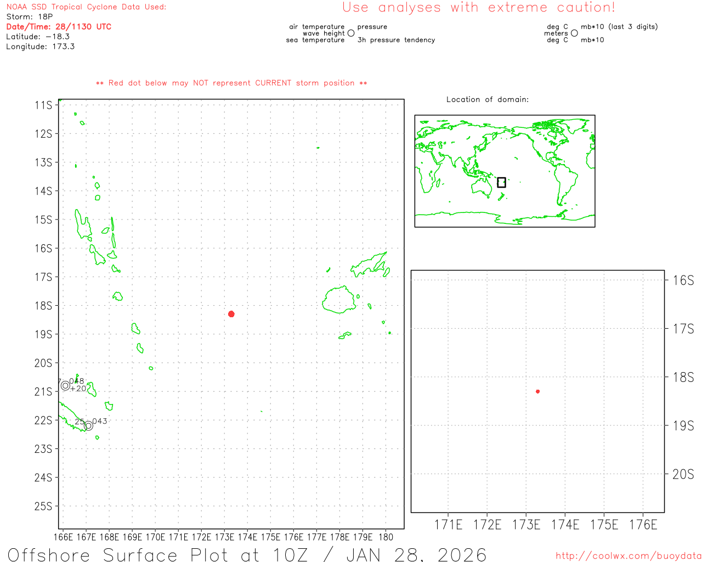
Task: Click the legend circle beside meters label
Action: click(574, 33)
